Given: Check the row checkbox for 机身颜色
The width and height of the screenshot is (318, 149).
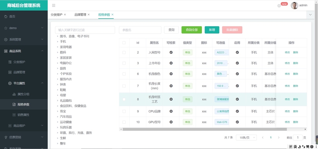Looking at the screenshot, I should 124,74.
